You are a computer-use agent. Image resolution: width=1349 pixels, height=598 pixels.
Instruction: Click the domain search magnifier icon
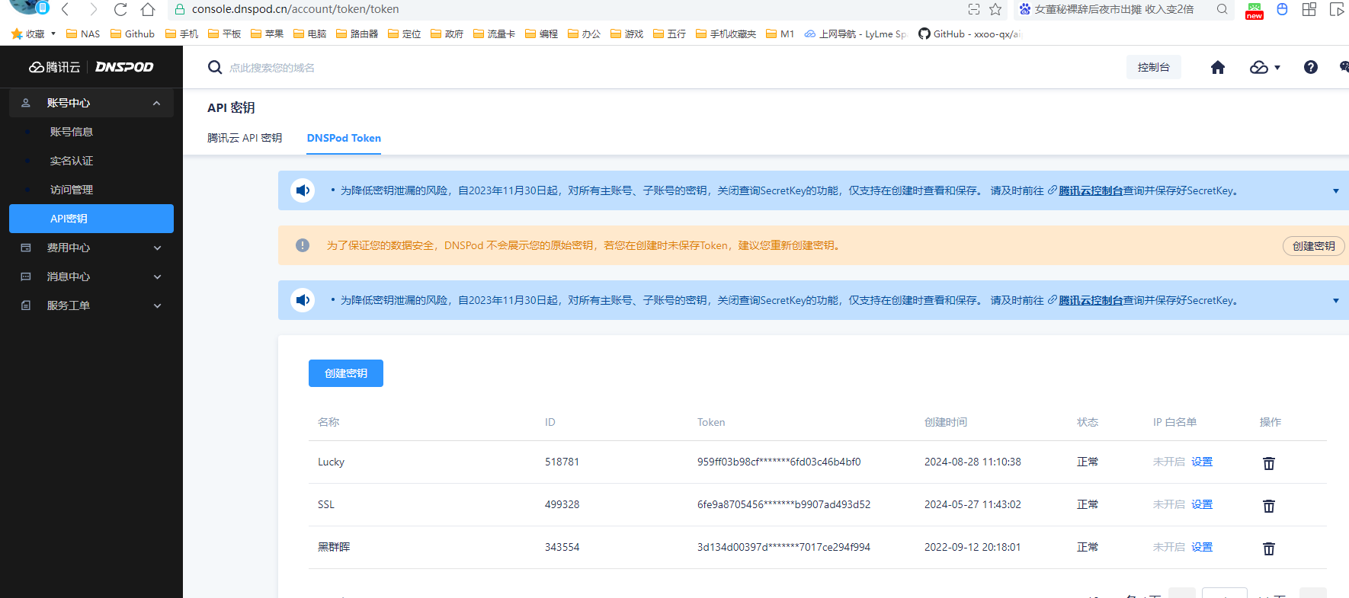pyautogui.click(x=215, y=67)
